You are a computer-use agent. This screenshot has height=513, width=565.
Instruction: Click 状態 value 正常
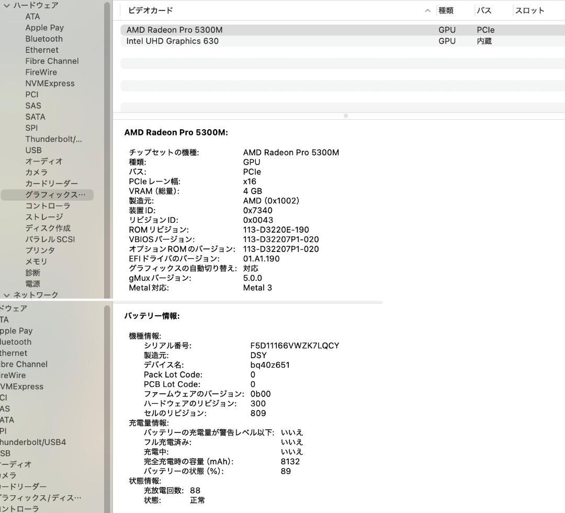[197, 500]
